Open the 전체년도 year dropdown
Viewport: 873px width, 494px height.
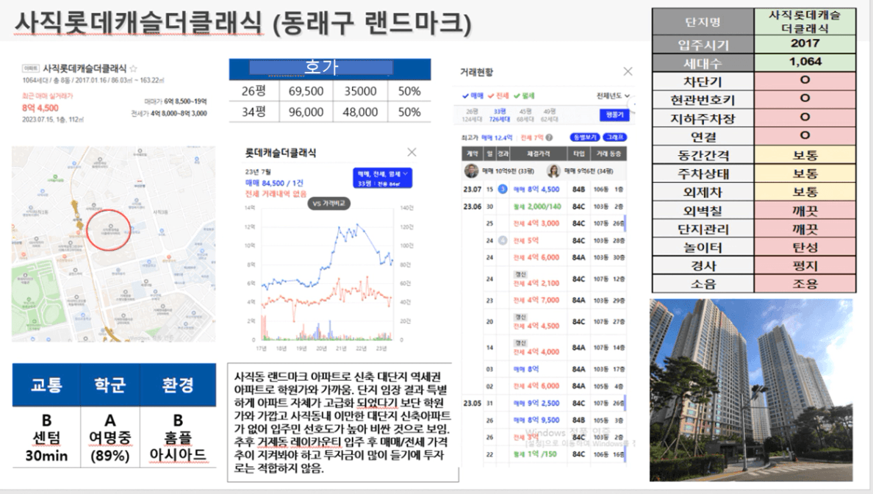point(613,96)
